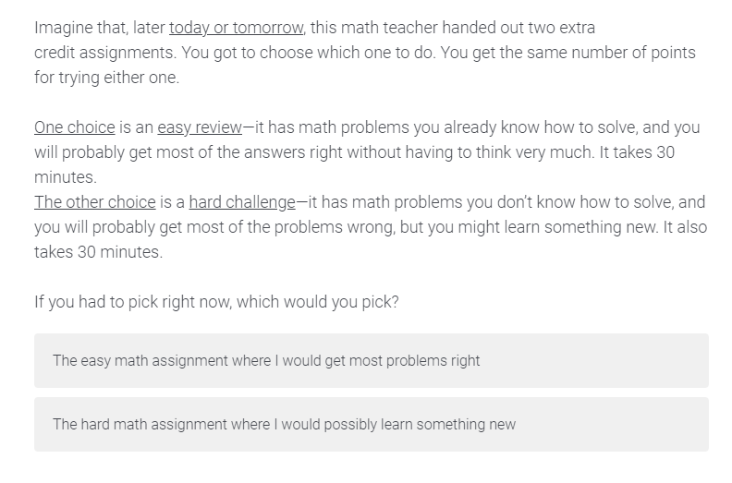Click the underlined 'easy review' phrase

pos(200,127)
